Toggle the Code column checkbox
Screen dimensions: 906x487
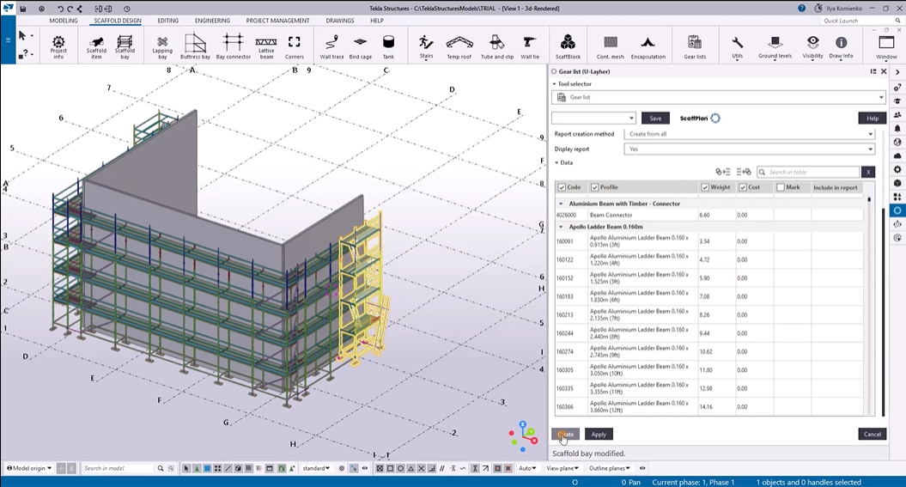coord(562,188)
